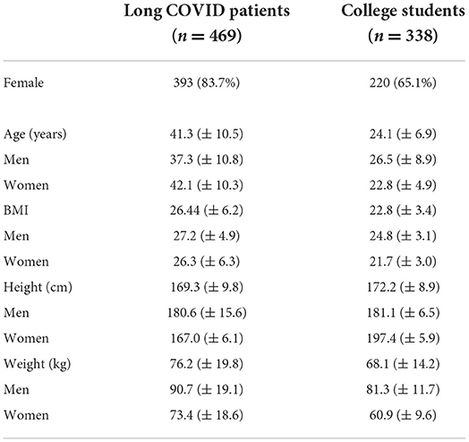Click the College students column header
Viewport: 469px width, 442px height.
(403, 23)
